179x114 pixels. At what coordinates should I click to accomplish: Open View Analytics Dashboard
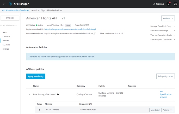click(x=163, y=39)
